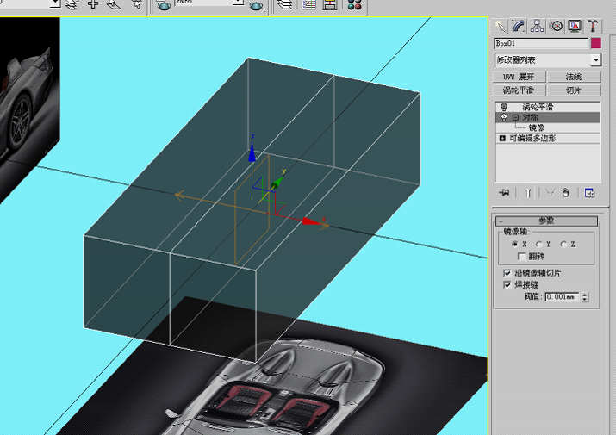Open the Material Editor colored spheres icon

click(354, 5)
